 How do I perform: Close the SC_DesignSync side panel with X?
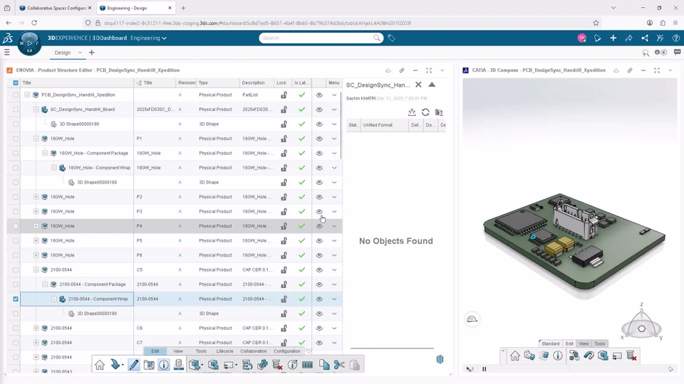tap(418, 85)
